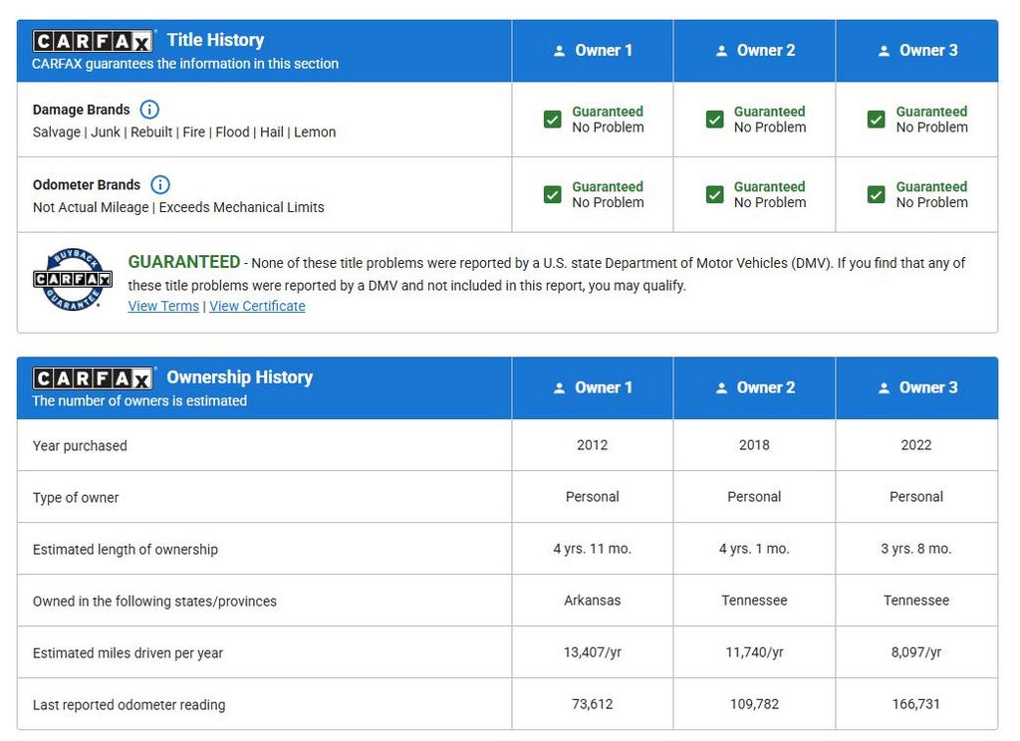Click the Odometer Brands info icon

click(160, 184)
